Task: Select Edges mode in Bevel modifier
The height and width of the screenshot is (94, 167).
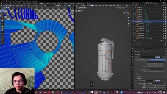Action: pyautogui.click(x=158, y=60)
